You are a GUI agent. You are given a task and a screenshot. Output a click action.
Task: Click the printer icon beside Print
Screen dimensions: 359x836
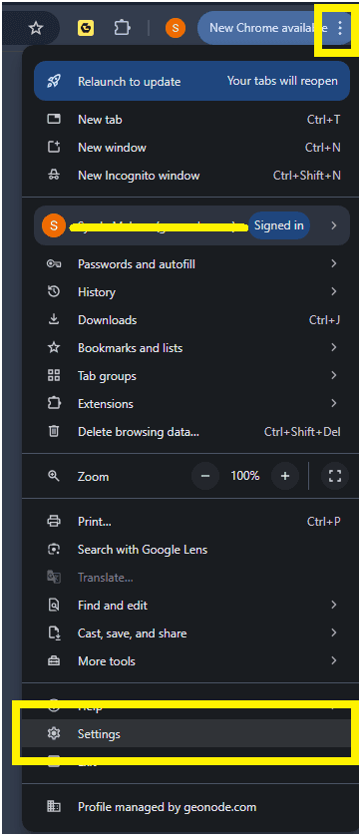(54, 522)
